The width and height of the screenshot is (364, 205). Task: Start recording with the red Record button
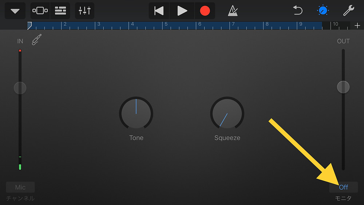tap(205, 11)
